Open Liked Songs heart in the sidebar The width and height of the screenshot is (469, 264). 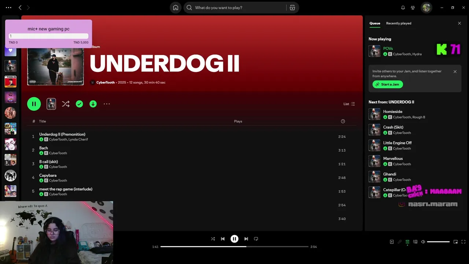(10, 51)
